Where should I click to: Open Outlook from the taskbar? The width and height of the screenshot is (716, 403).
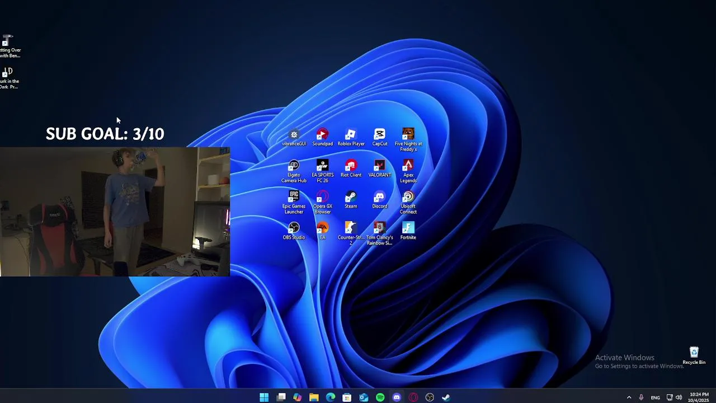(364, 397)
